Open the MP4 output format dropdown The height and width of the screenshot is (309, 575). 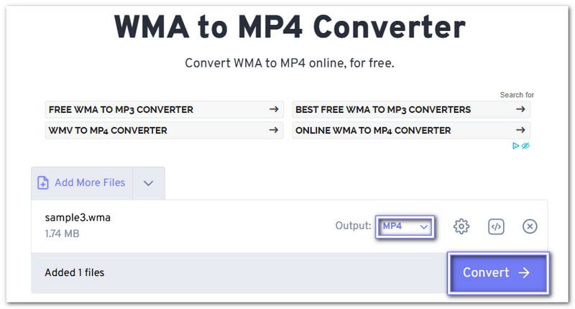(x=405, y=226)
